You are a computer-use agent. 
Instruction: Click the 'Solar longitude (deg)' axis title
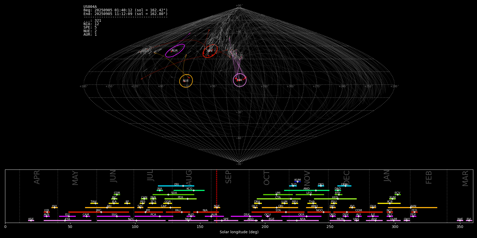[239, 232]
